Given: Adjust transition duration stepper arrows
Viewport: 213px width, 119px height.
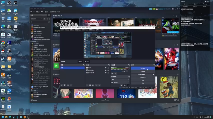Looking at the screenshot, I should [x=128, y=83].
